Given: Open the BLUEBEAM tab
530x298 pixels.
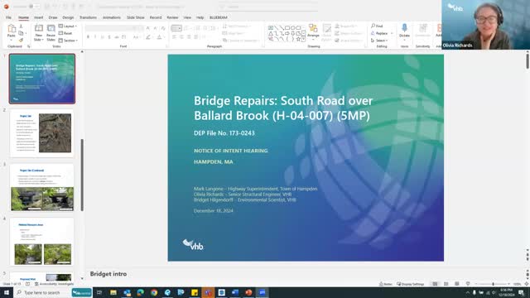Looking at the screenshot, I should click(219, 17).
